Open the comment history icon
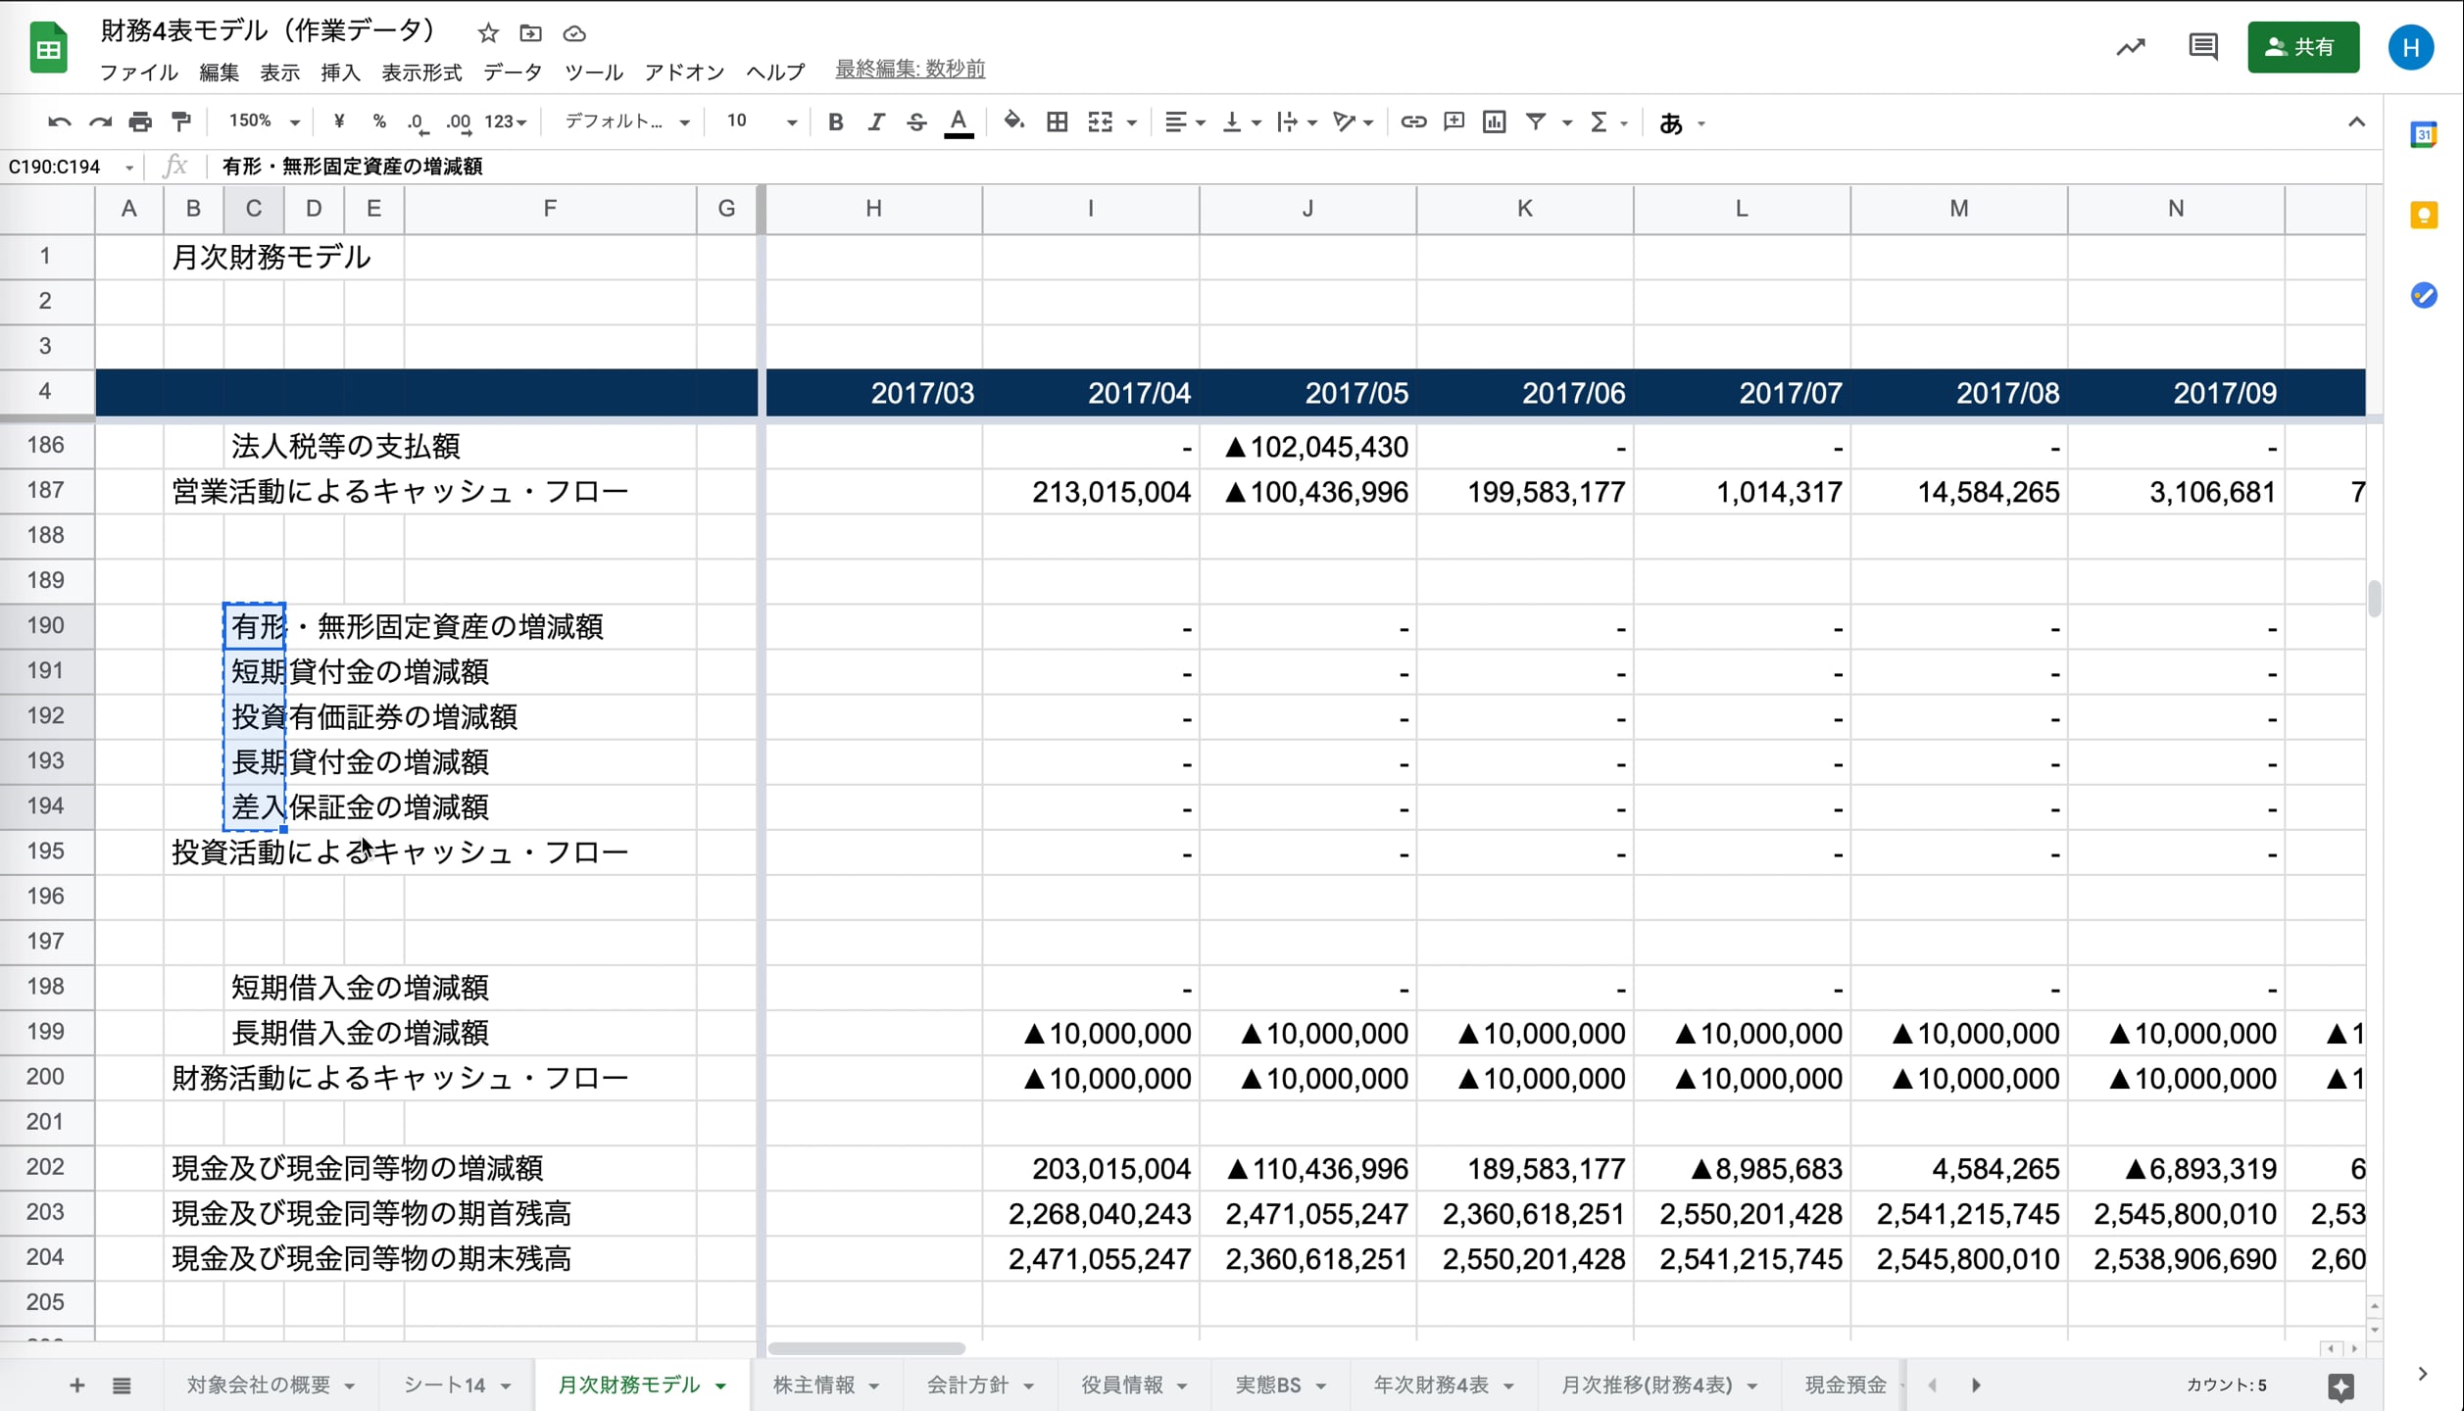 pyautogui.click(x=2202, y=47)
